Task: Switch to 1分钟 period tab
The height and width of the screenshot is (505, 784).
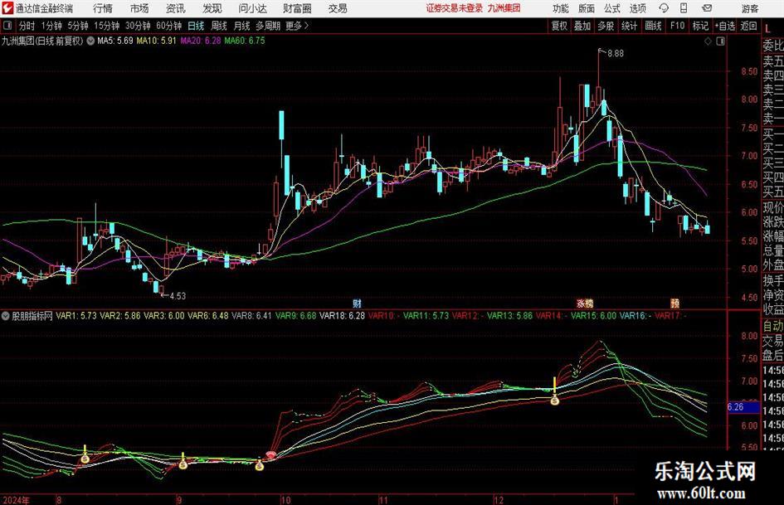Action: point(51,26)
